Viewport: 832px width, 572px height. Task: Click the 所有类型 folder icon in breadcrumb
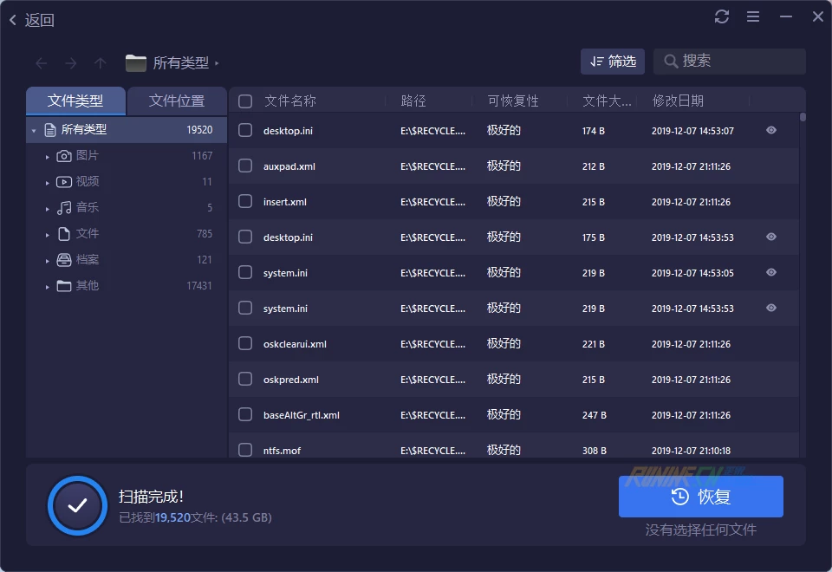[136, 62]
